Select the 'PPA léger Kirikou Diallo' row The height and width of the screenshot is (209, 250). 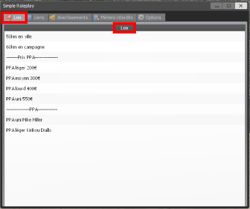[x=125, y=130]
